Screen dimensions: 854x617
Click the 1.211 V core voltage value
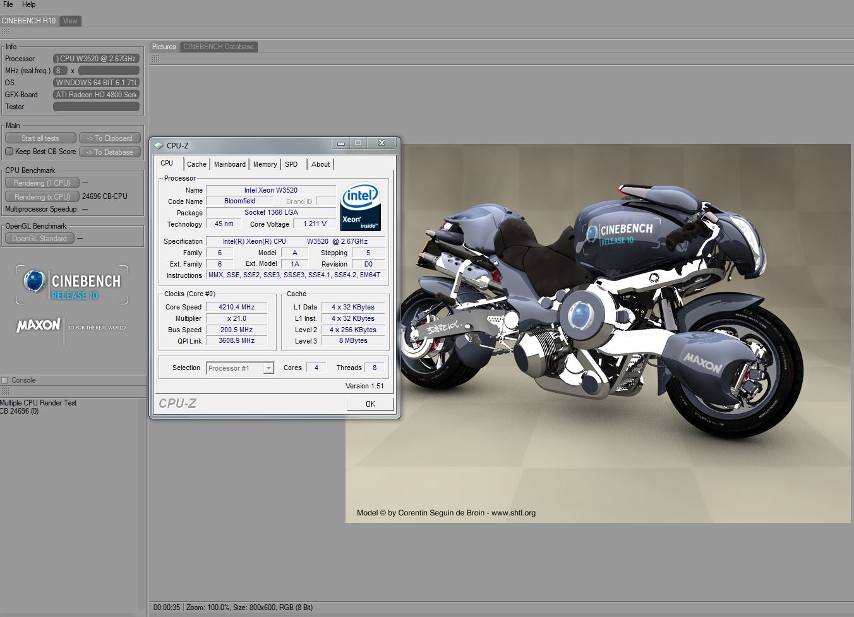click(315, 224)
